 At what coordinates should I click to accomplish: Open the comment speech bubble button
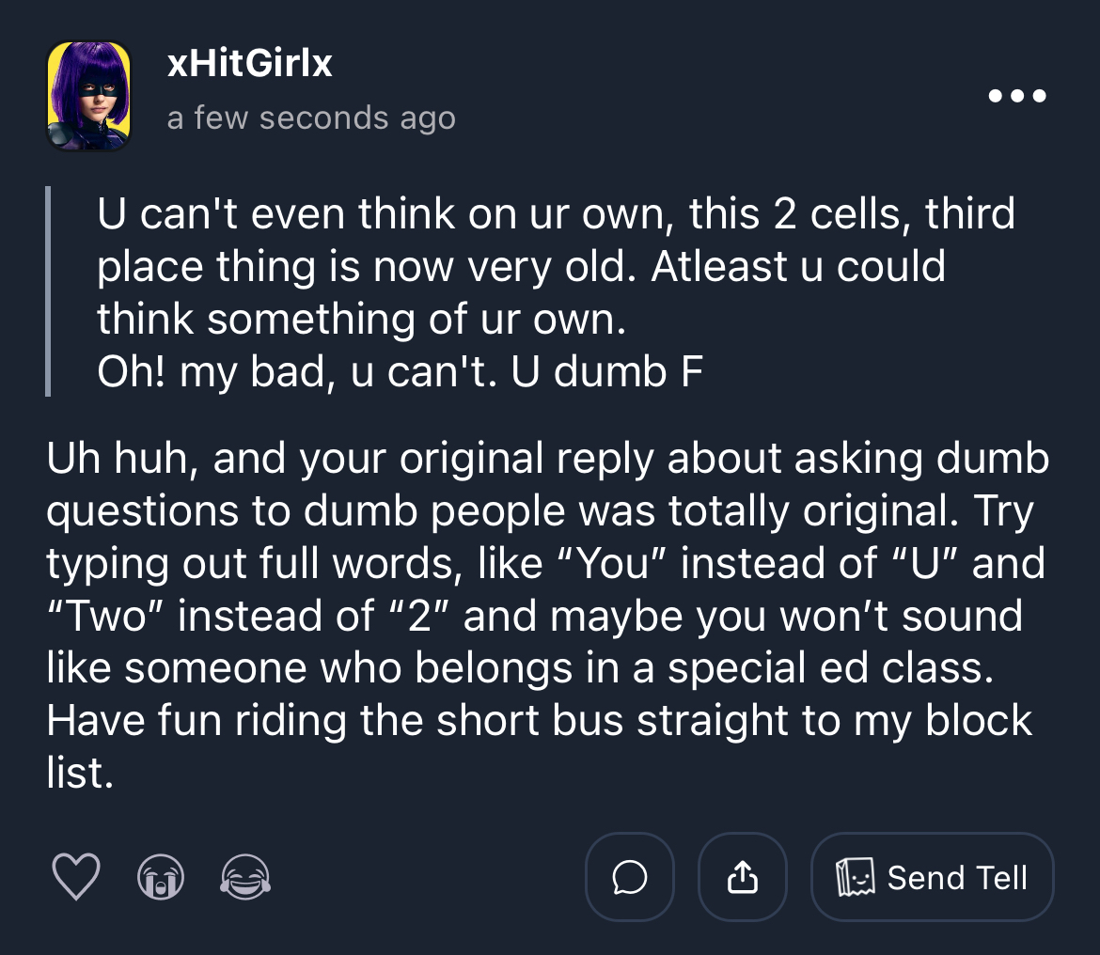tap(629, 877)
